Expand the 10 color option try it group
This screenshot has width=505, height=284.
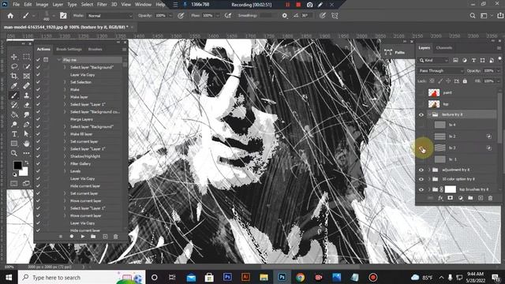pyautogui.click(x=429, y=179)
